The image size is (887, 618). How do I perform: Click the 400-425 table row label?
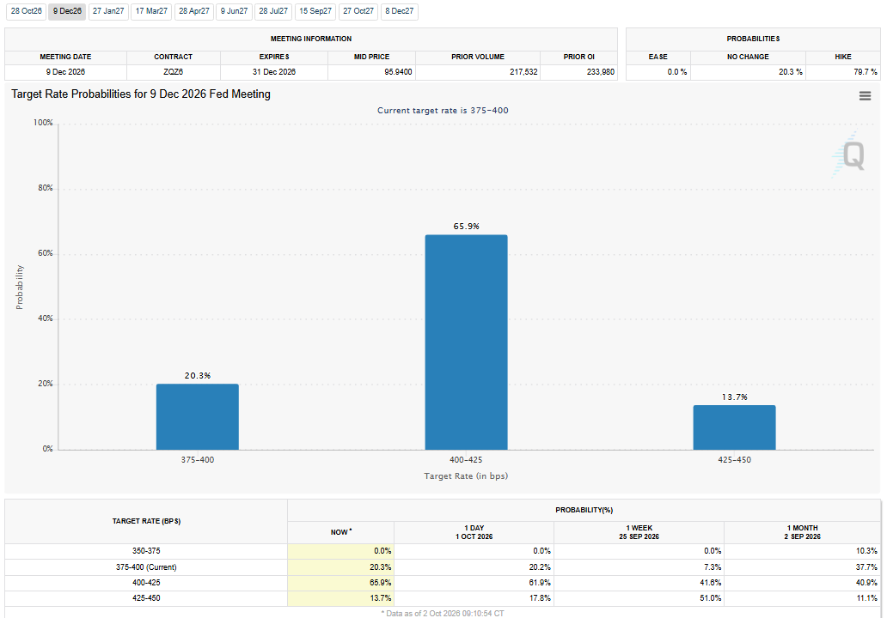coord(146,583)
